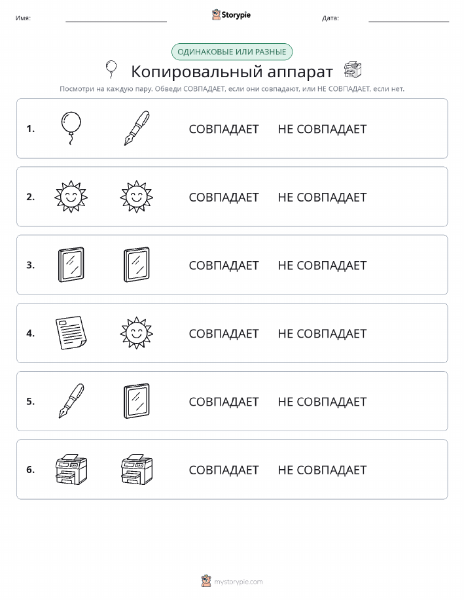Choose НЕ СОВПАДАЕТ for row 1
This screenshot has height=600, width=464.
pos(322,129)
